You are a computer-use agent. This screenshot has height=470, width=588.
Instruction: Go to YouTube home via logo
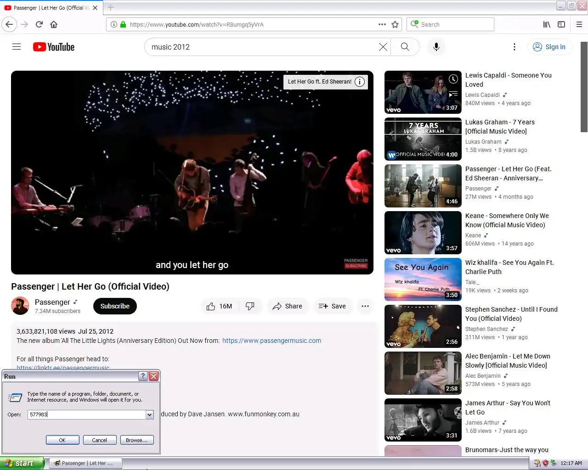coord(54,47)
